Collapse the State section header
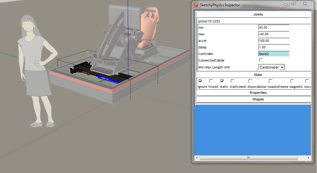The image size is (317, 173). (258, 75)
